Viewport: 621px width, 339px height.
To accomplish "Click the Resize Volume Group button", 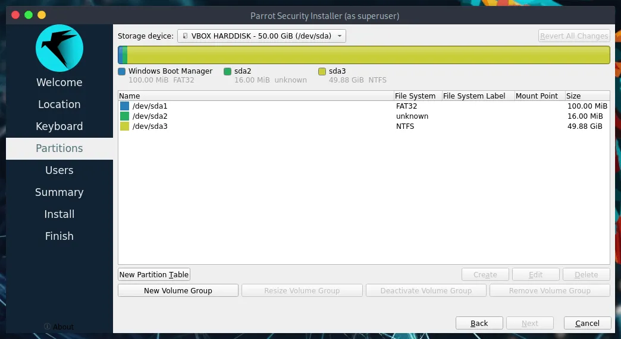I will click(x=302, y=290).
